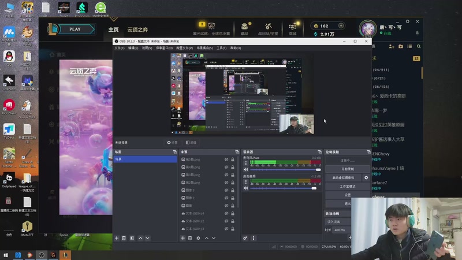Open virtual camera settings gear beside 启动虚拟摄像机
Viewport: 462px width, 260px height.
(366, 178)
